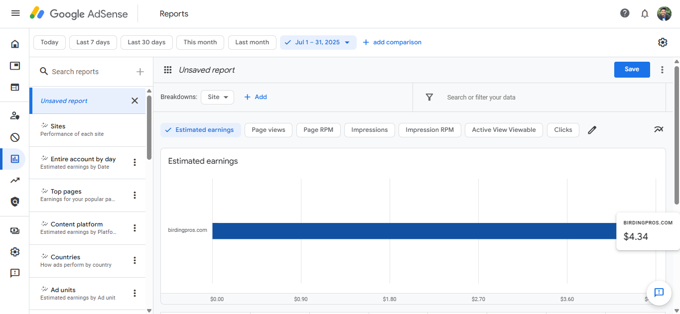Open more options next to Save
680x314 pixels.
pyautogui.click(x=662, y=70)
